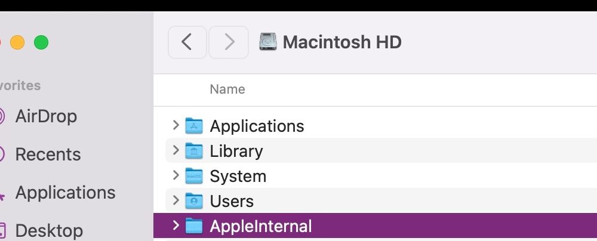Click the Back navigation arrow
The height and width of the screenshot is (241, 597).
click(187, 42)
